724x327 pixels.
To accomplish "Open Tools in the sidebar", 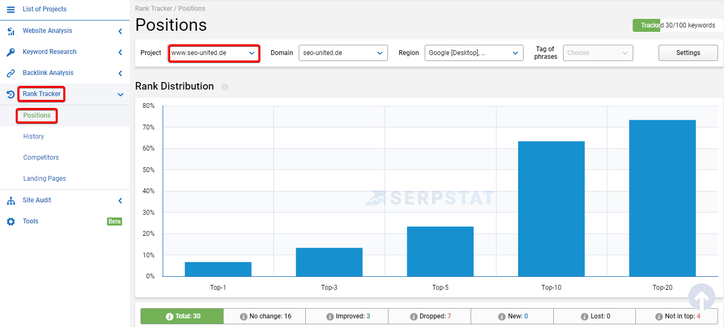I will click(x=30, y=221).
